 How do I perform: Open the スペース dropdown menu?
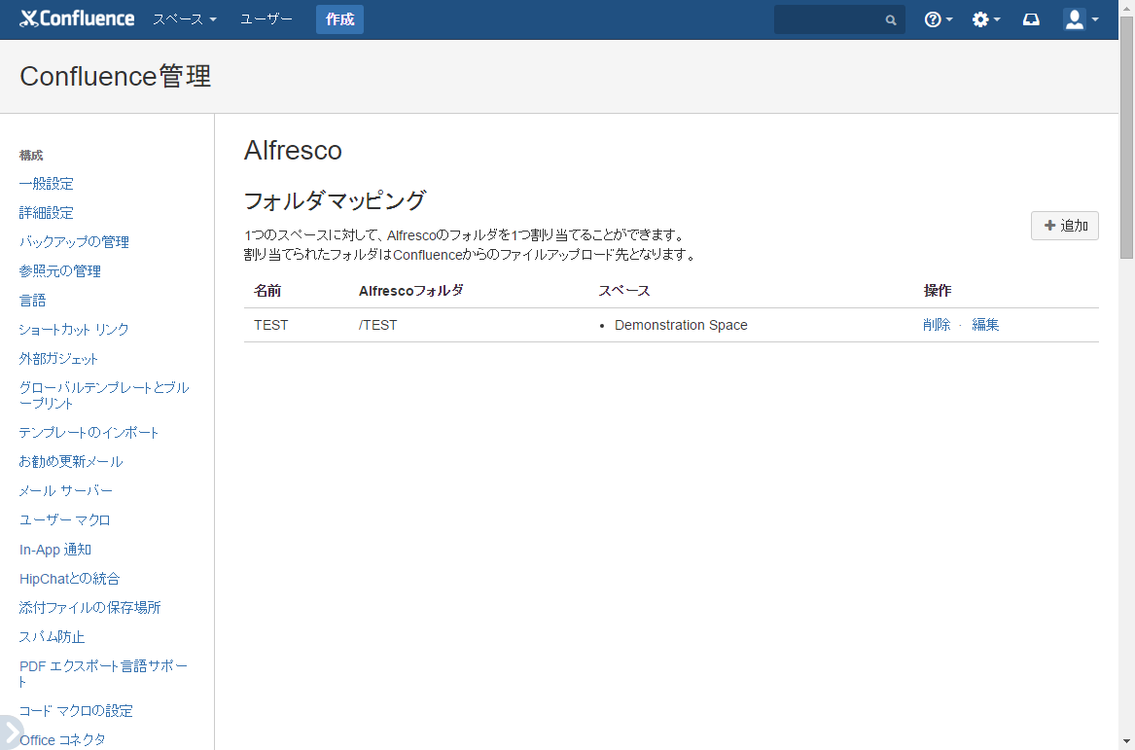pos(185,19)
